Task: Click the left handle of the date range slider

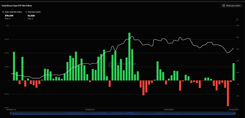Action: pyautogui.click(x=10, y=113)
